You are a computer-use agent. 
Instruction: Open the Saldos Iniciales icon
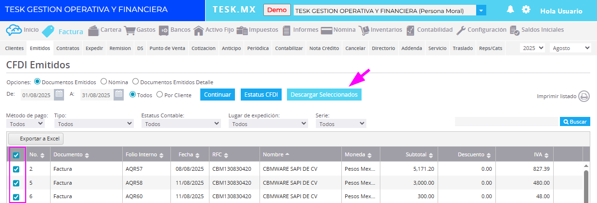[x=515, y=31]
